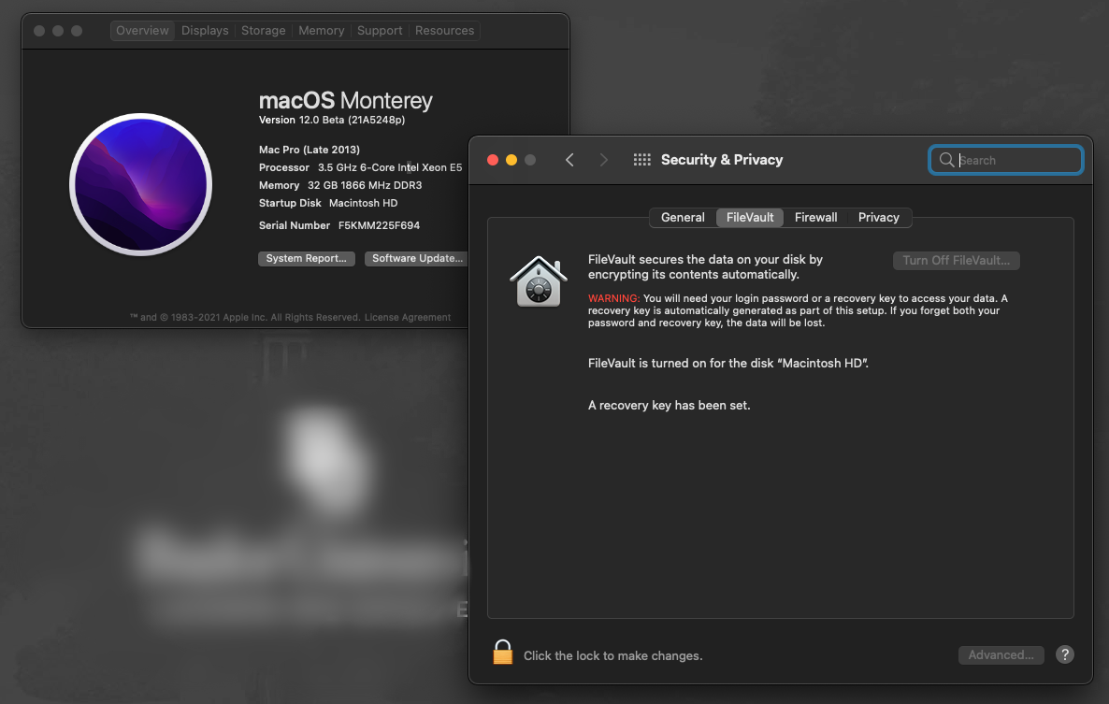
Task: Focus the Search field
Action: click(1005, 160)
